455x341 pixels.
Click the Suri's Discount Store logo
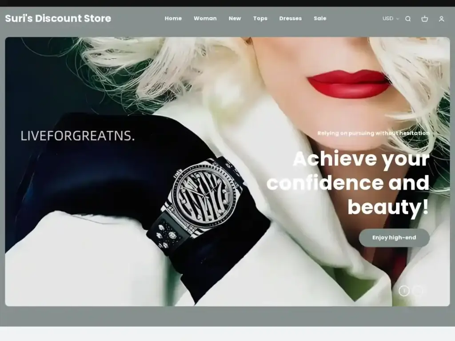pyautogui.click(x=58, y=19)
